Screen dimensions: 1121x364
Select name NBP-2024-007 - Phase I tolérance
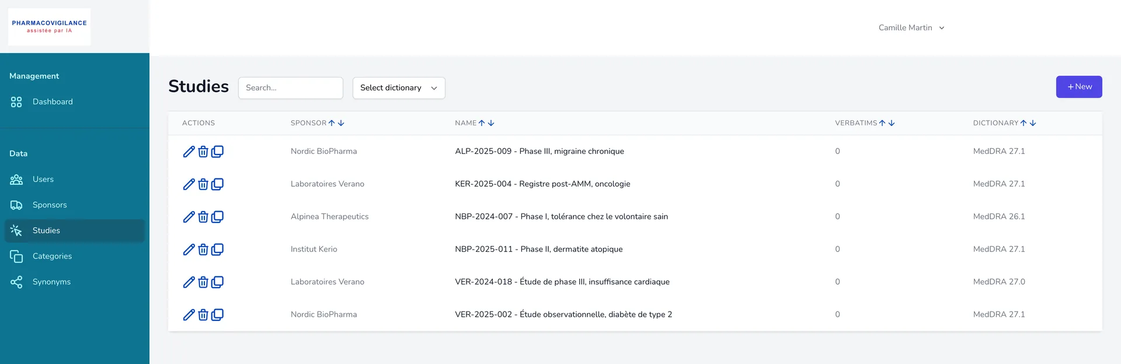point(561,216)
